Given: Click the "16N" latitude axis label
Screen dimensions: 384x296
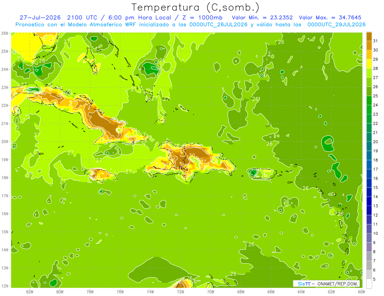Looking at the screenshot, I should pos(5,214).
